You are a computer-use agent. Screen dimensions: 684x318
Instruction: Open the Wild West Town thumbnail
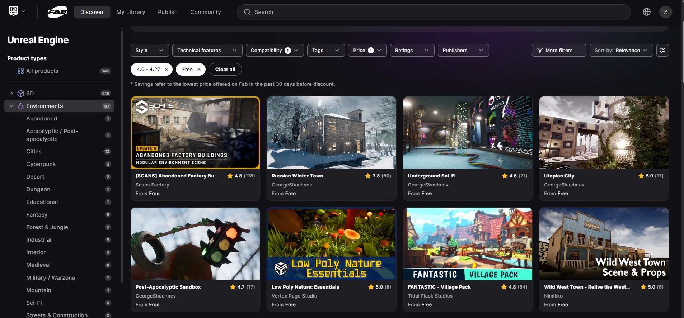pyautogui.click(x=604, y=244)
